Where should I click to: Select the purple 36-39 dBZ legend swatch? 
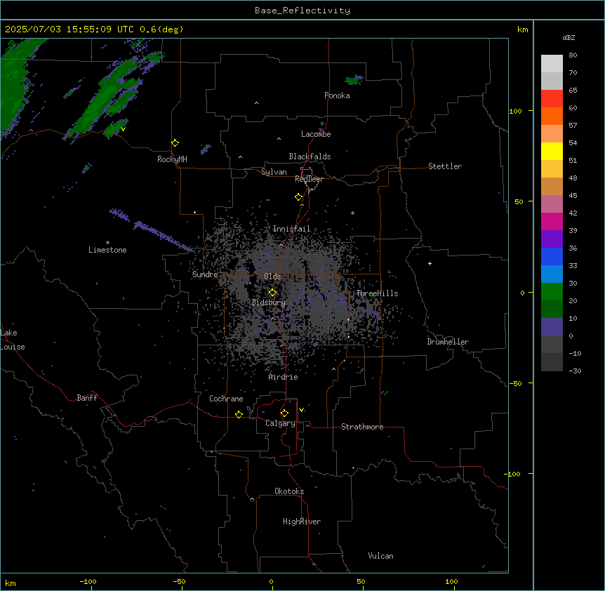(552, 239)
